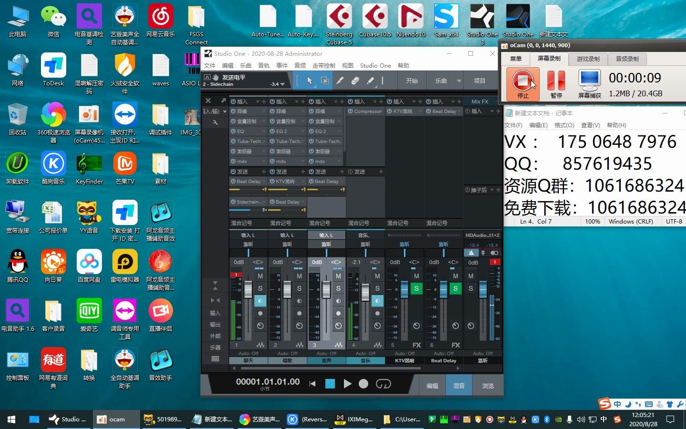This screenshot has height=429, width=686.
Task: Open the 视图 menu in Studio One
Action: click(348, 66)
